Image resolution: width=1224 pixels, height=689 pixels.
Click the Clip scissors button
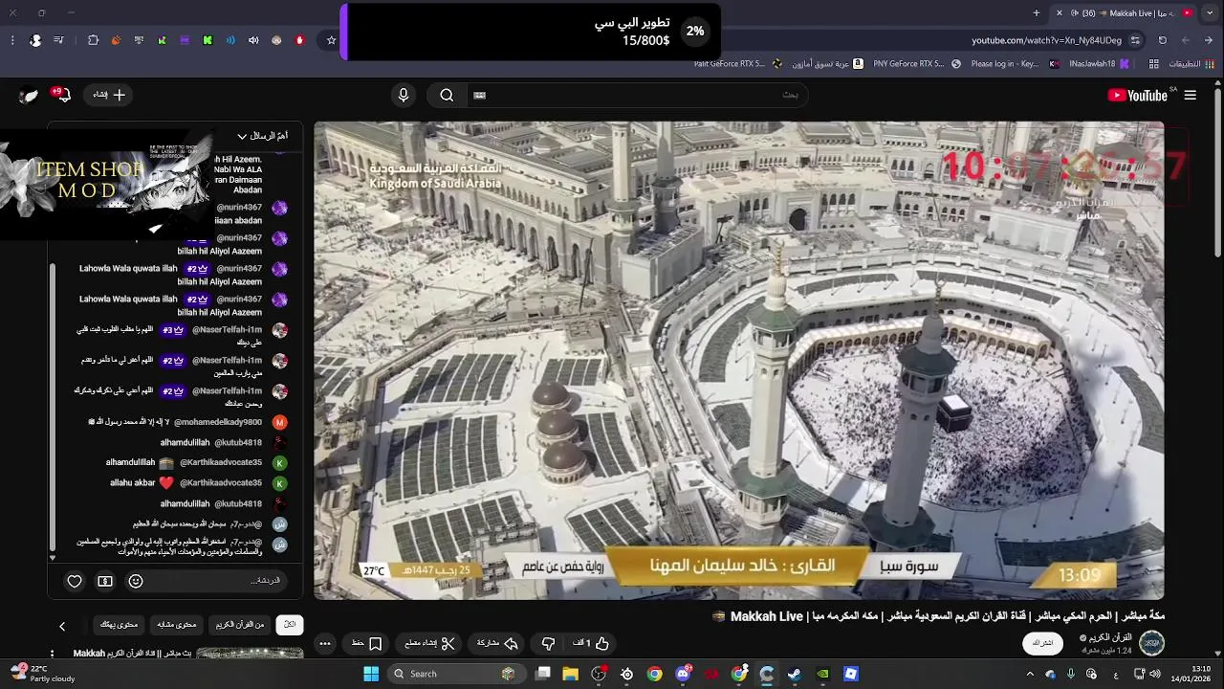click(428, 643)
